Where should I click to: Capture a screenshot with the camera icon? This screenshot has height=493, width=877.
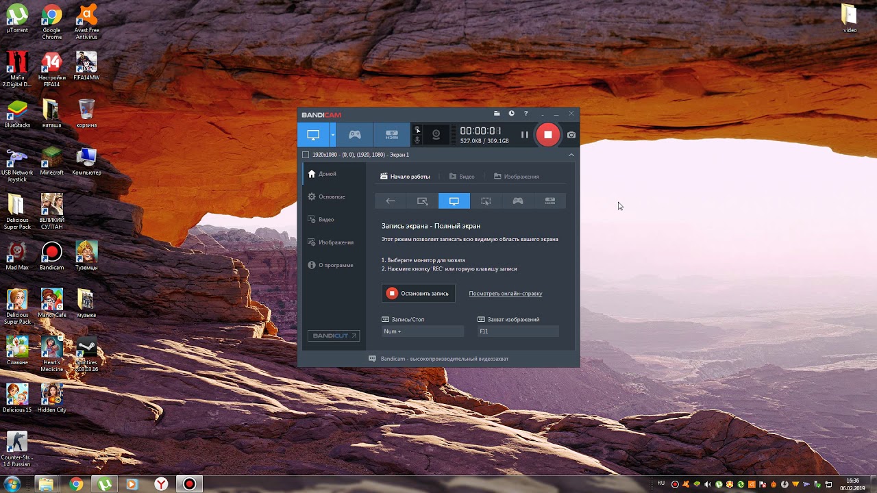point(571,135)
